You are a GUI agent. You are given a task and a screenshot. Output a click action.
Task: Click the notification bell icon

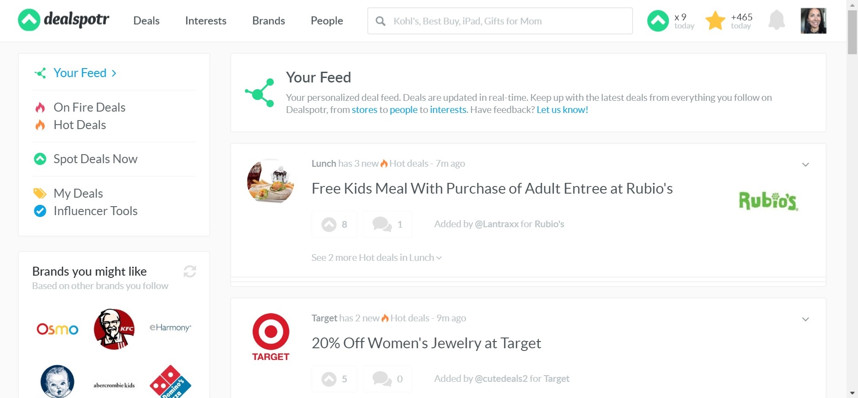pyautogui.click(x=776, y=21)
